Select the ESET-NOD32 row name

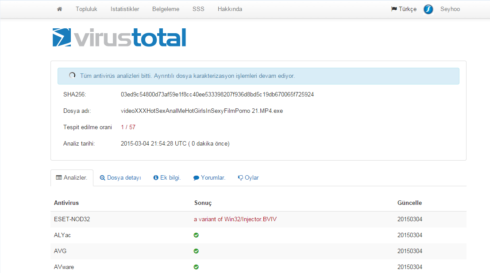[72, 219]
